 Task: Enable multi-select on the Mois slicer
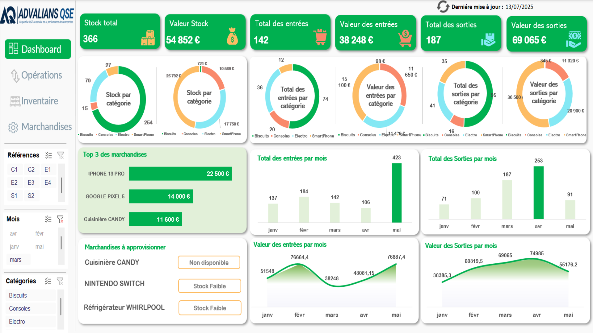coord(48,219)
